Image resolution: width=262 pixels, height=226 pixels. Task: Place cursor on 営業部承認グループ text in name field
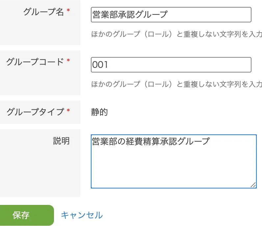[x=130, y=15]
